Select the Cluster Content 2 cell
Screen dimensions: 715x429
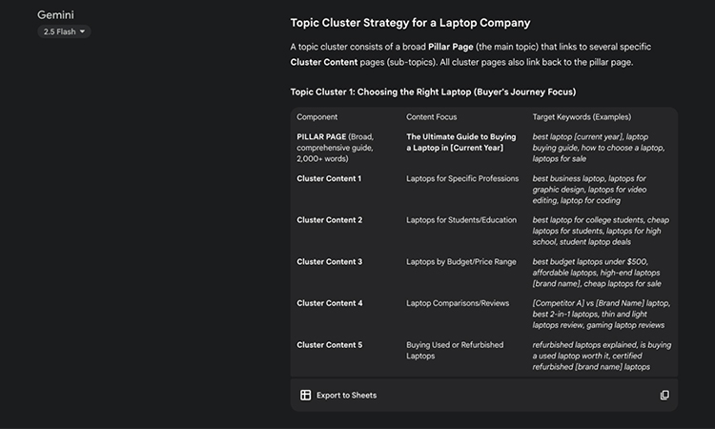(330, 220)
